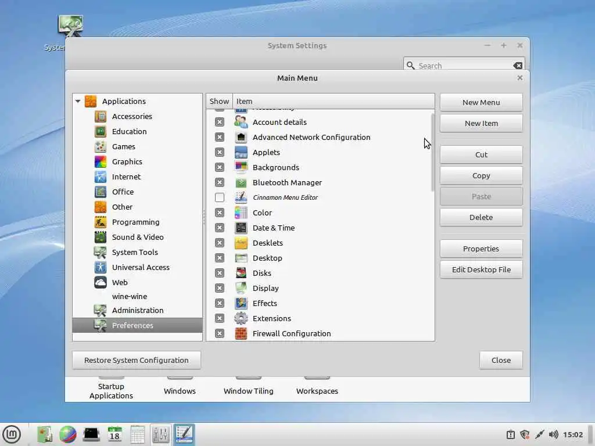The height and width of the screenshot is (446, 595).
Task: Open the calendar 18 panel launcher
Action: click(x=114, y=434)
